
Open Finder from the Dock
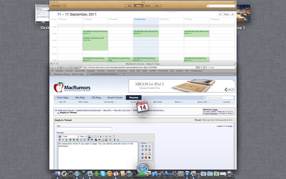58,174
